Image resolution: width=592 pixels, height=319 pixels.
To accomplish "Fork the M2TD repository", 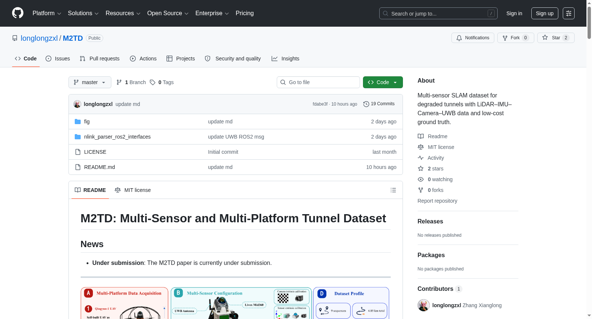I will [x=515, y=38].
